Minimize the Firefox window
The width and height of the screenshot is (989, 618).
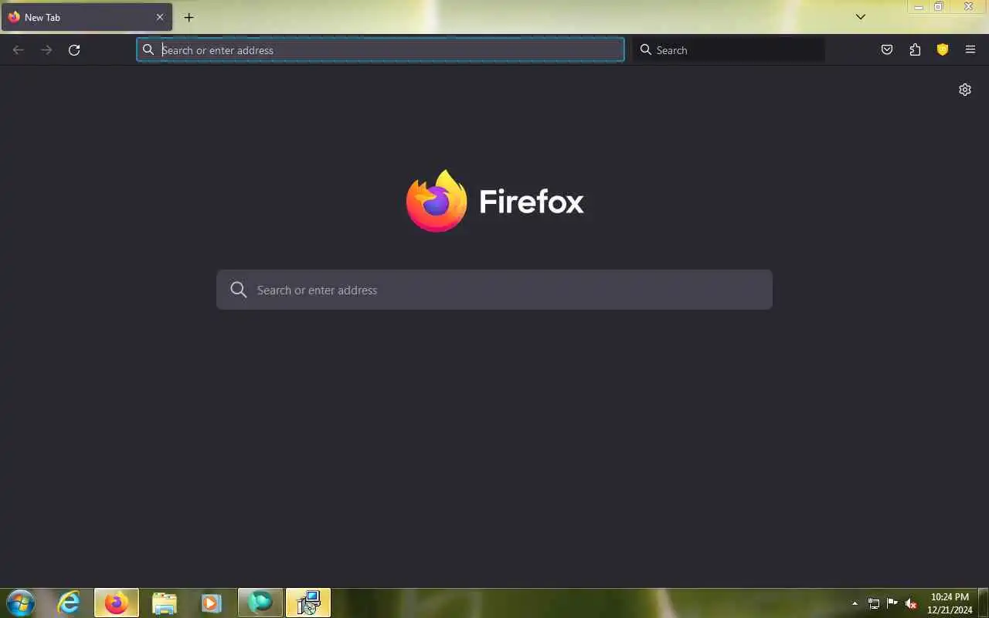pos(918,7)
